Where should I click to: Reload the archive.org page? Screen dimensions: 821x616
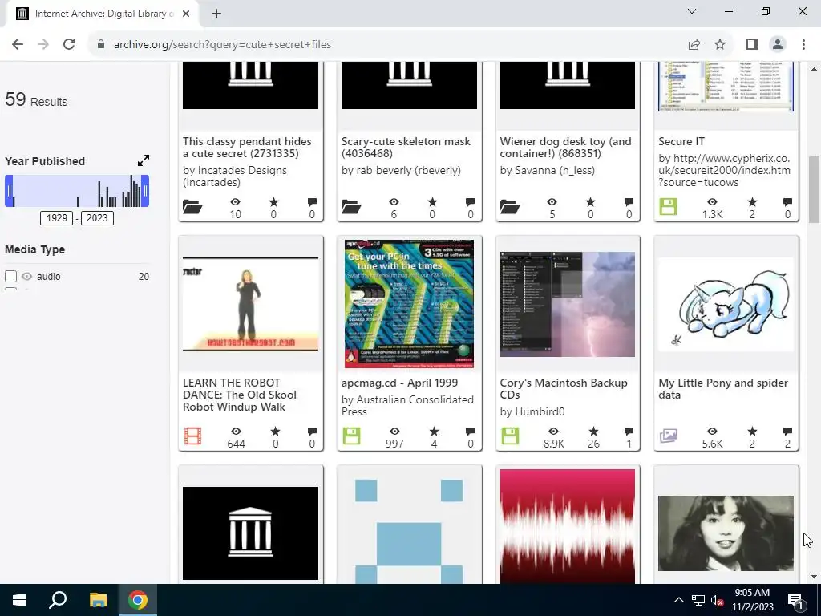(x=69, y=45)
